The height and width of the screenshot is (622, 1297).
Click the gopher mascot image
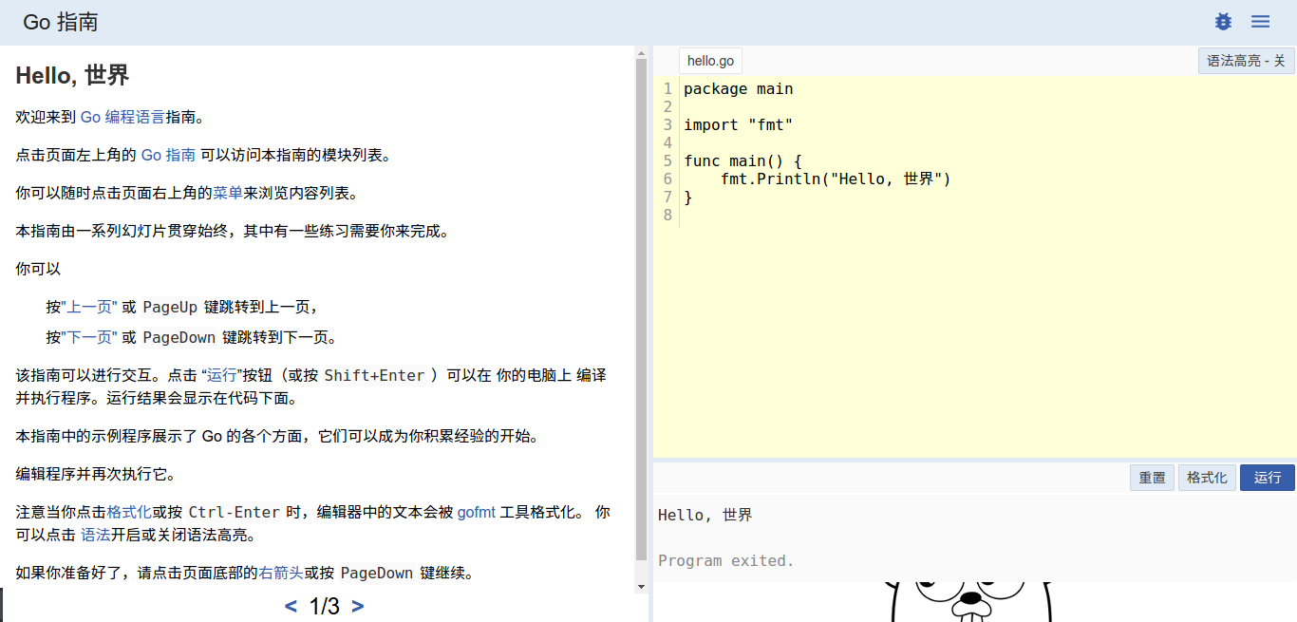(970, 602)
